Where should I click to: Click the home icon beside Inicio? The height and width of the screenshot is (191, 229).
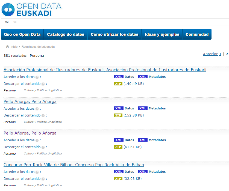pyautogui.click(x=7, y=46)
